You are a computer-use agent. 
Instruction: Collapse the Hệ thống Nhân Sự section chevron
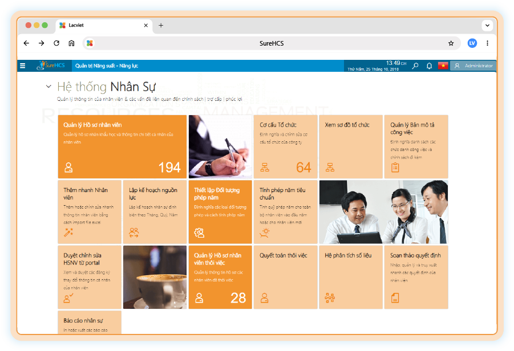pyautogui.click(x=48, y=87)
